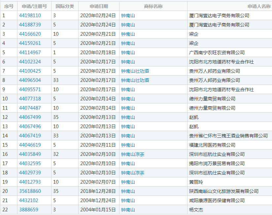The height and width of the screenshot is (215, 272).
Task: Open registration number 44198110 link
Action: (30, 16)
